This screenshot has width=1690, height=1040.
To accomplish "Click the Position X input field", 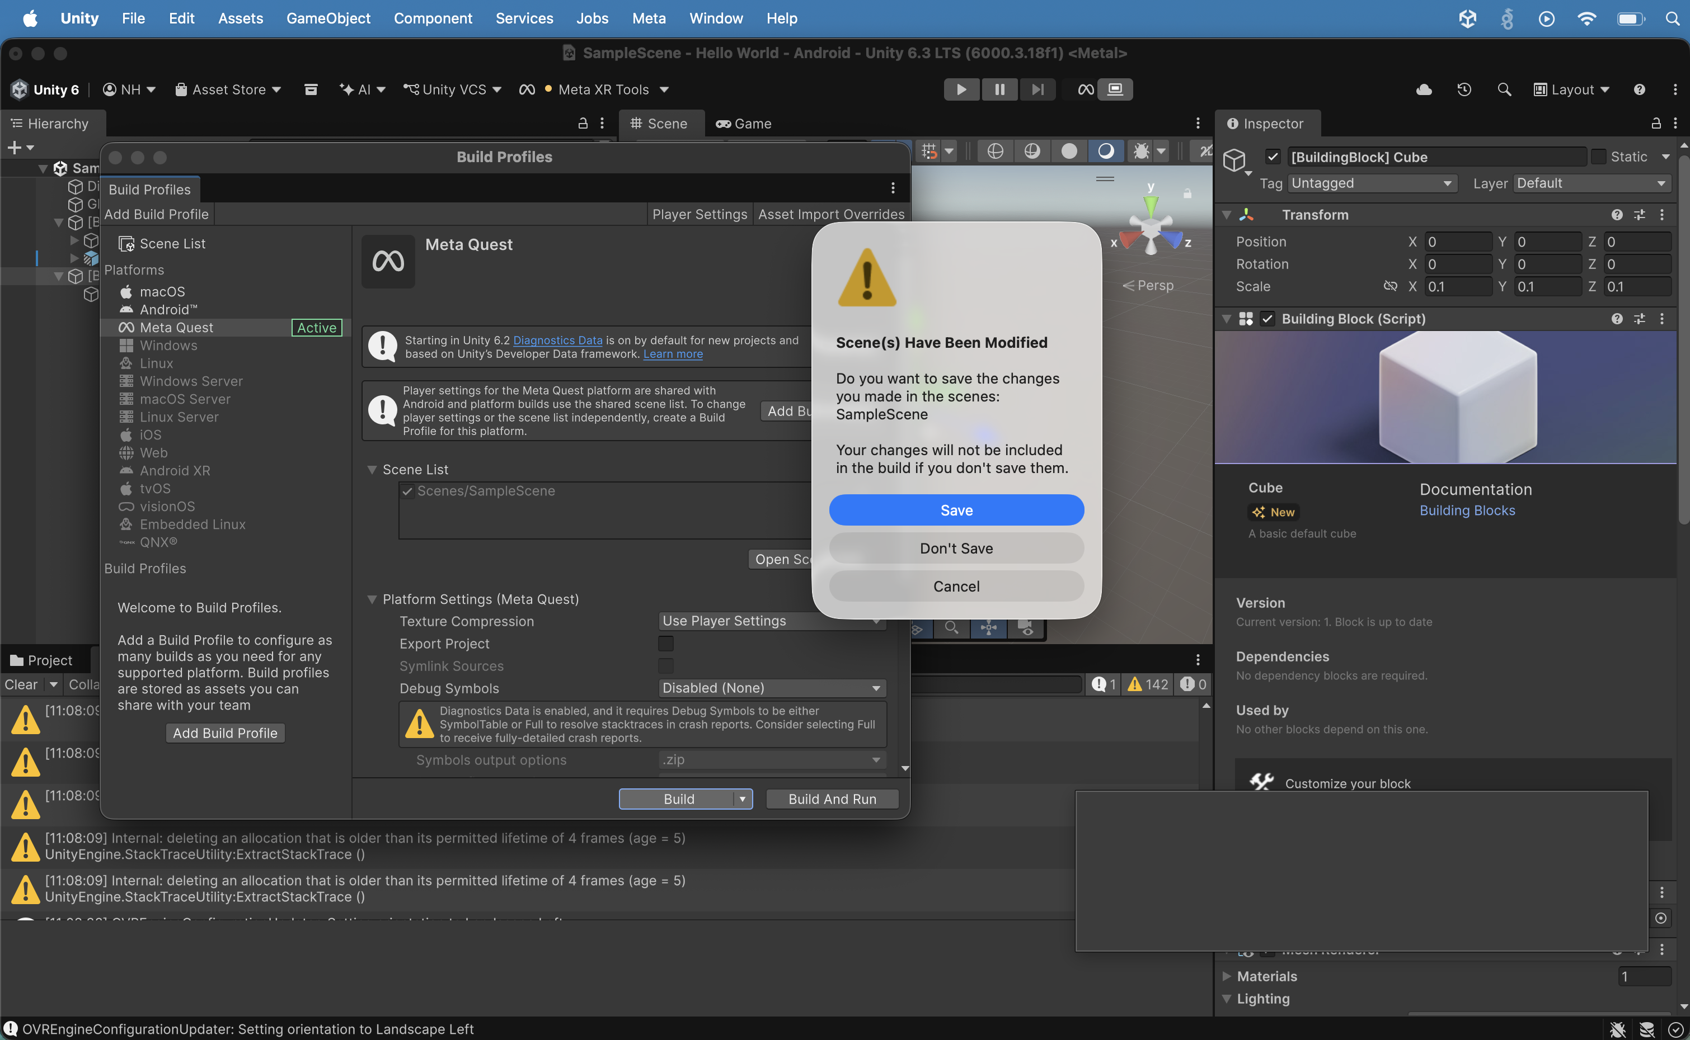I will [1459, 242].
